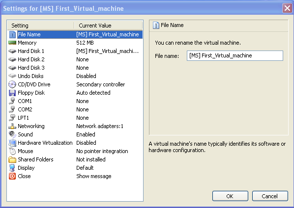Select the Hardware Virtualization icon
The image size is (294, 208).
(x=12, y=143)
